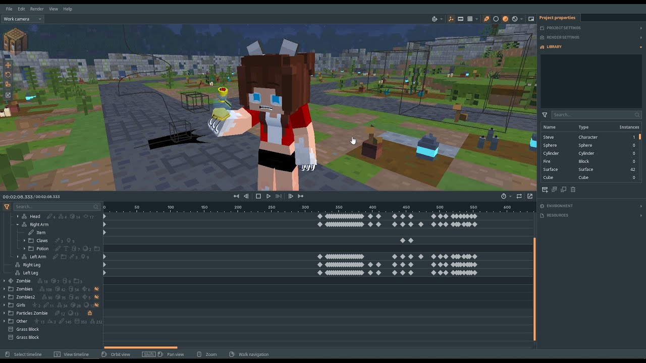Sort library by the Instances column

[629, 127]
